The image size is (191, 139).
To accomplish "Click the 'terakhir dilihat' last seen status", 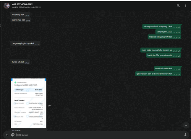I will [x=26, y=7].
